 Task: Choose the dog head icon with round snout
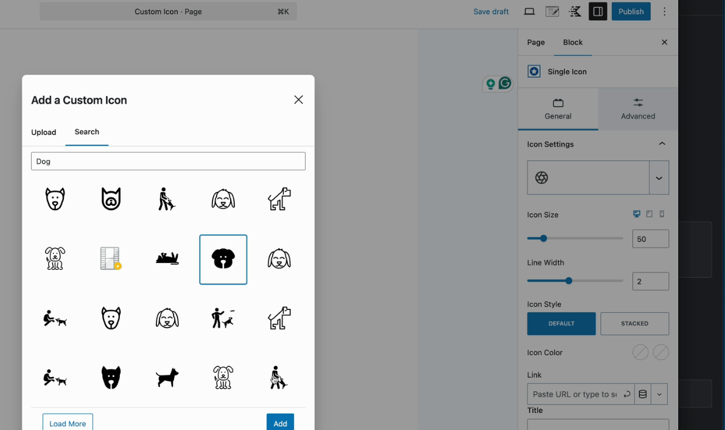click(111, 199)
